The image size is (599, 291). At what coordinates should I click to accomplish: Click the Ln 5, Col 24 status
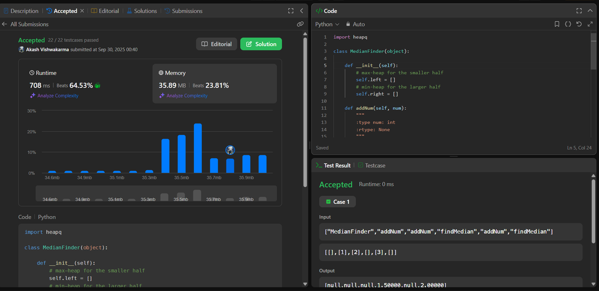580,148
